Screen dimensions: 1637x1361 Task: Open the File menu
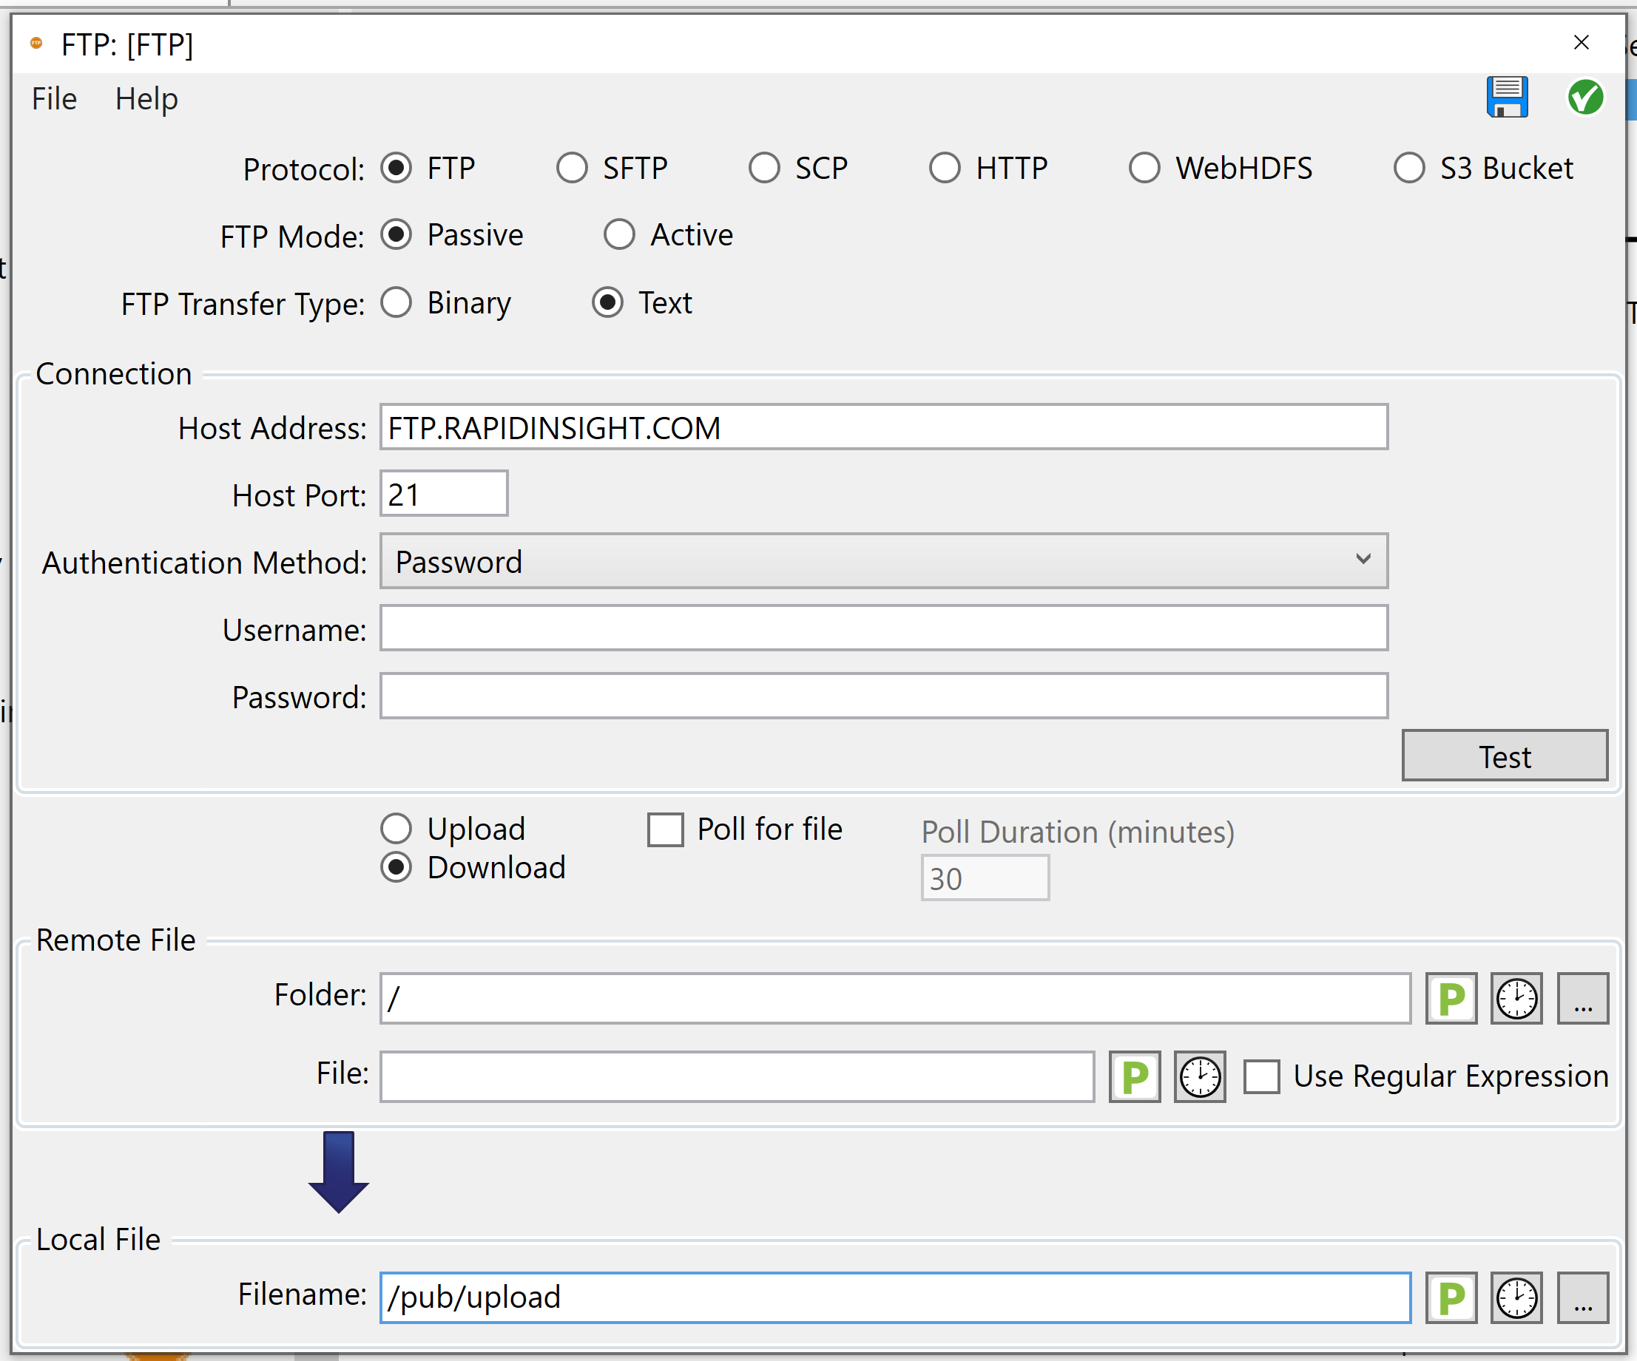(53, 98)
